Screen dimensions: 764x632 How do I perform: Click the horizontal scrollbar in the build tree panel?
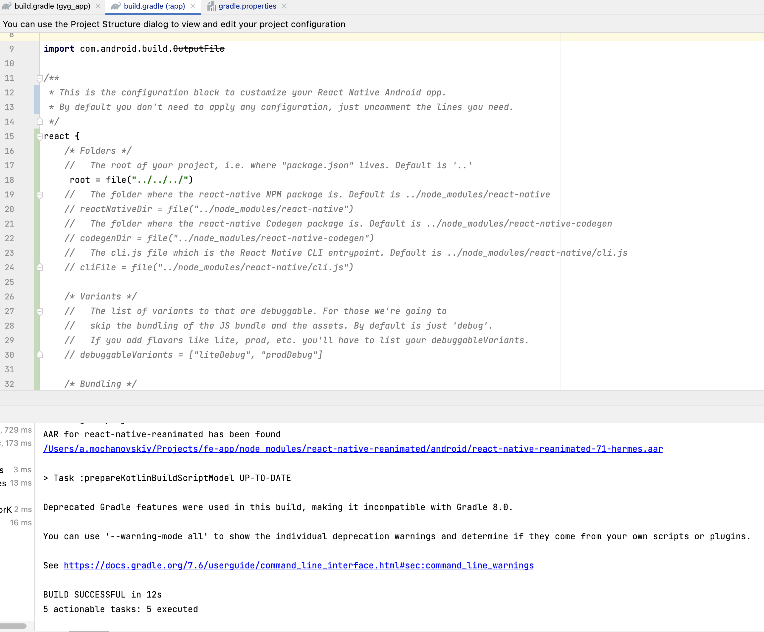(x=13, y=626)
